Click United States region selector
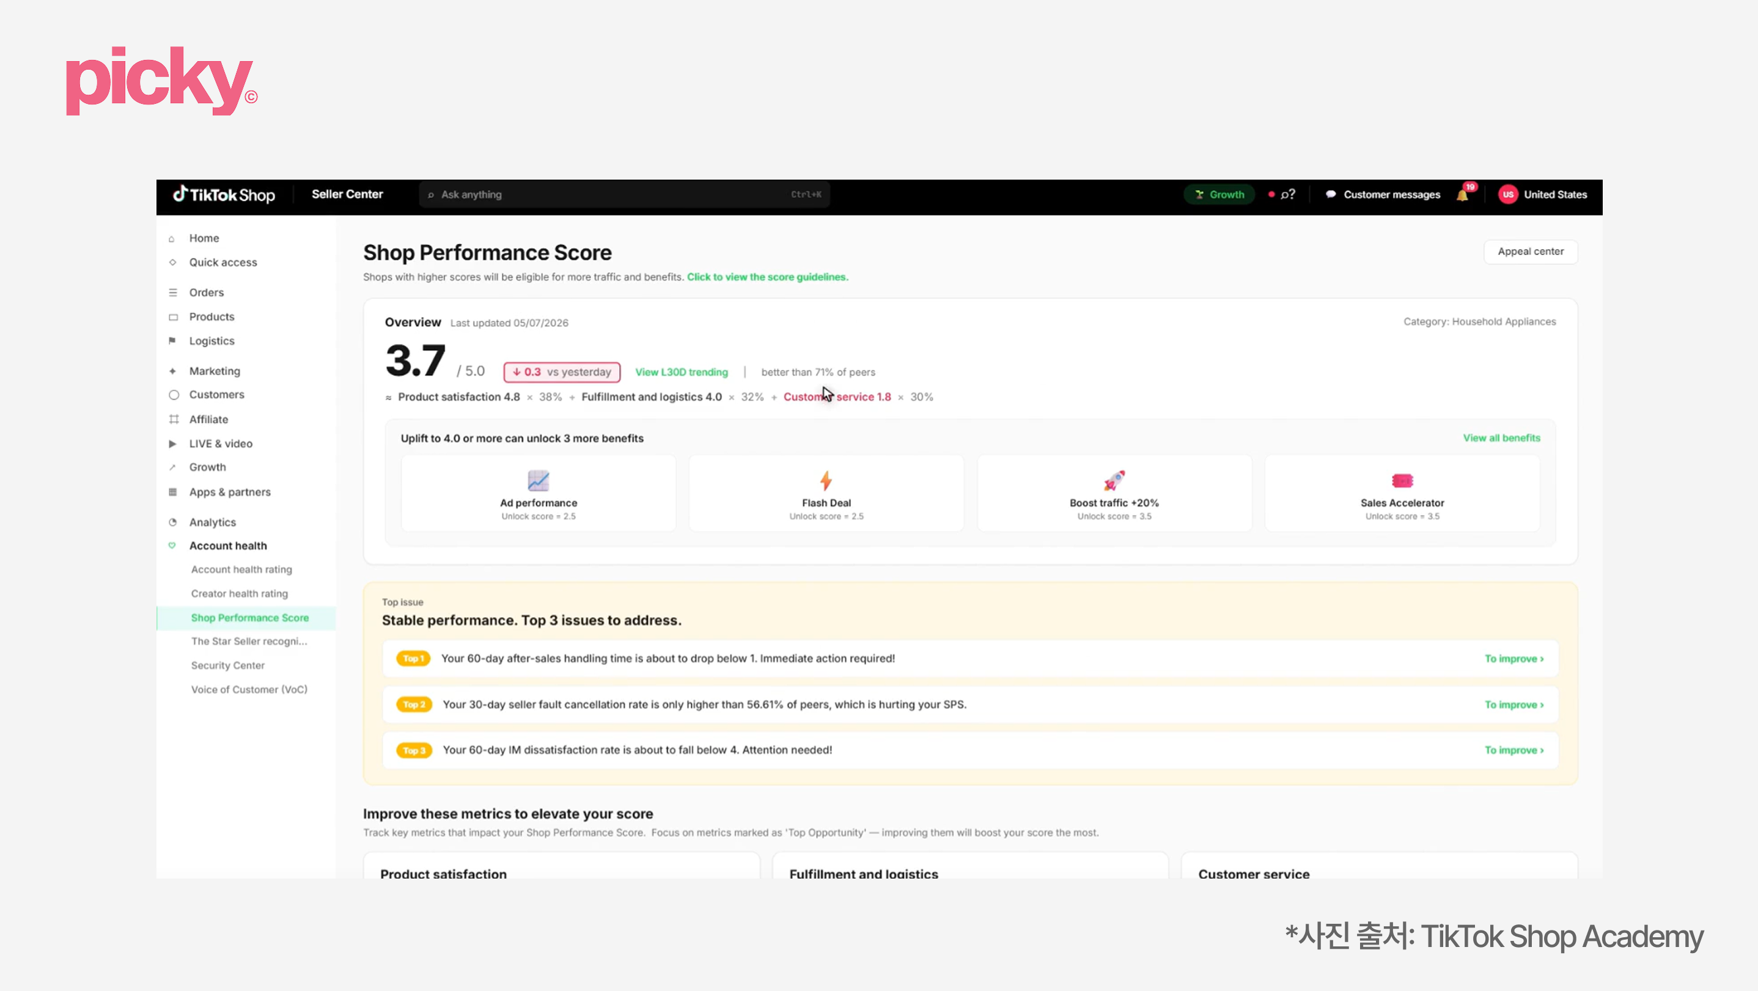The height and width of the screenshot is (991, 1758). click(1555, 194)
